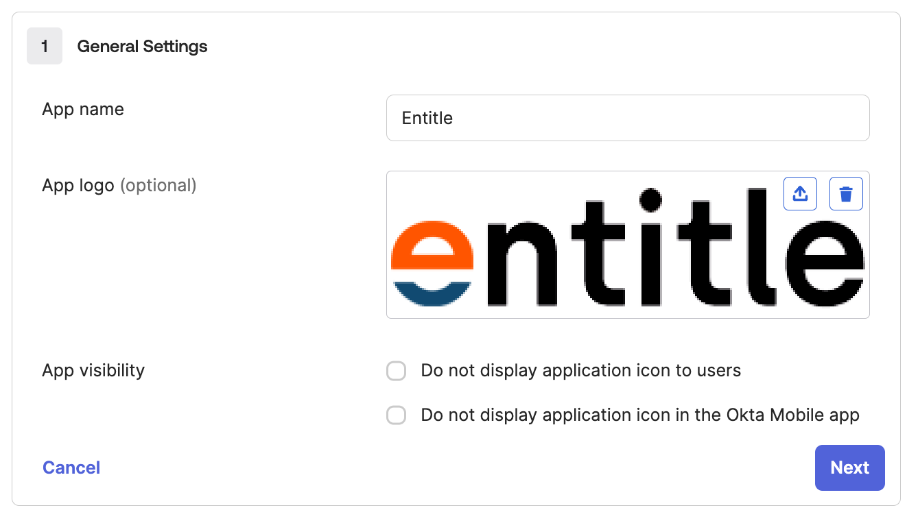Image resolution: width=907 pixels, height=510 pixels.
Task: Delete the logo with the trash icon
Action: (x=846, y=193)
